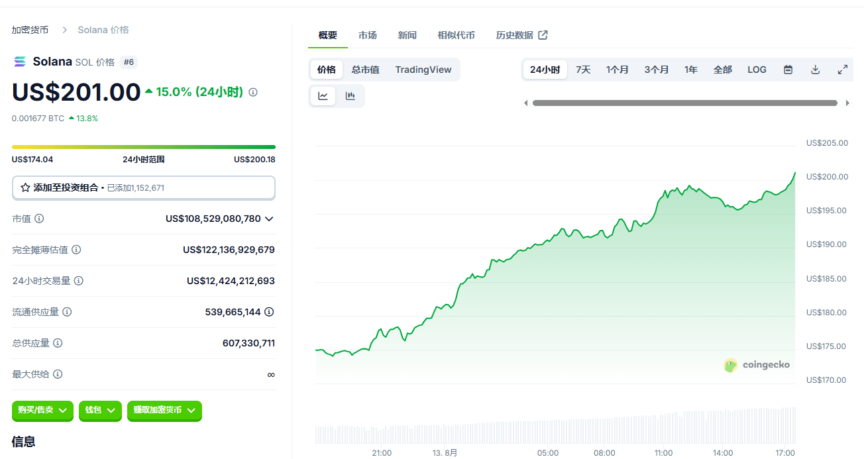864x459 pixels.
Task: Click the download chart data icon
Action: coord(816,70)
